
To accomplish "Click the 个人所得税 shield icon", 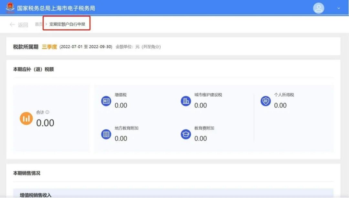I will [x=266, y=101].
